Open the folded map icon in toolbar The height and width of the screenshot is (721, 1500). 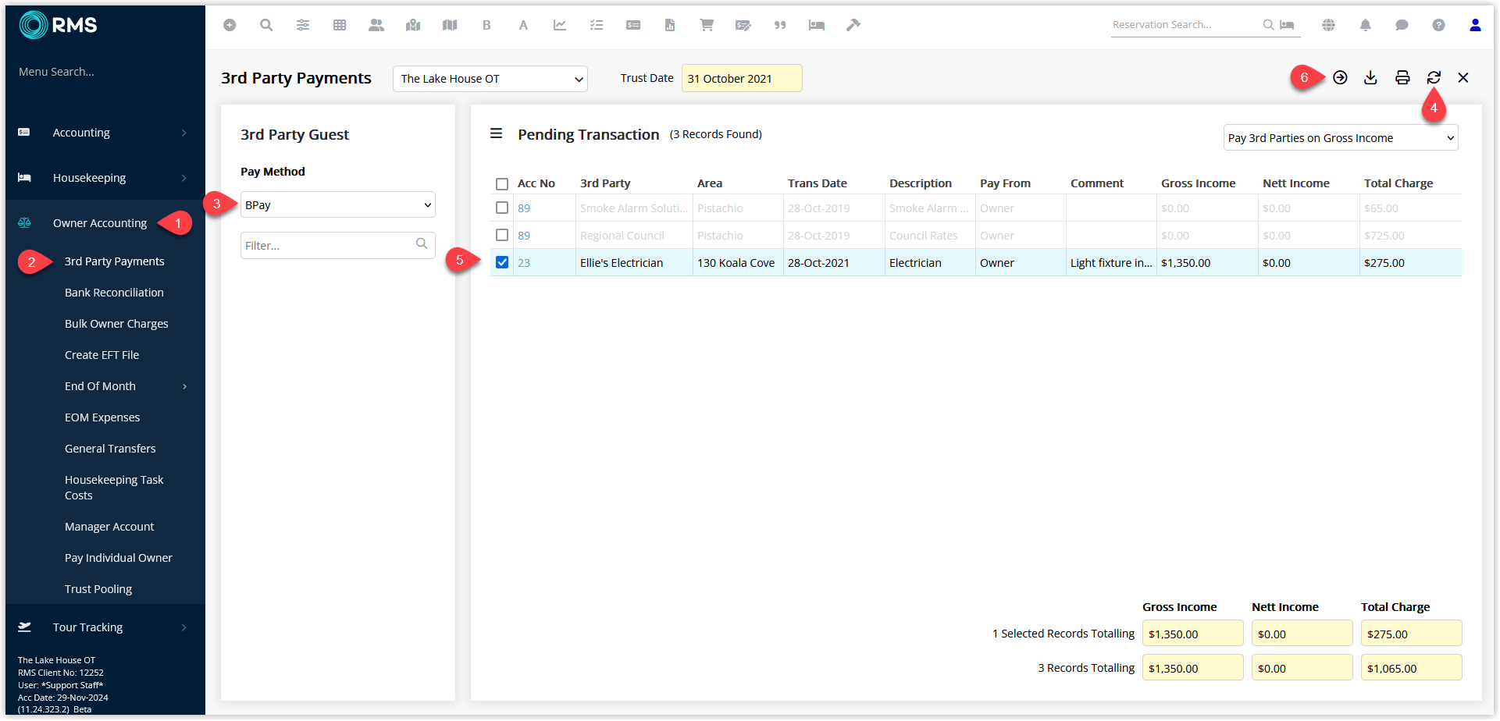point(450,25)
